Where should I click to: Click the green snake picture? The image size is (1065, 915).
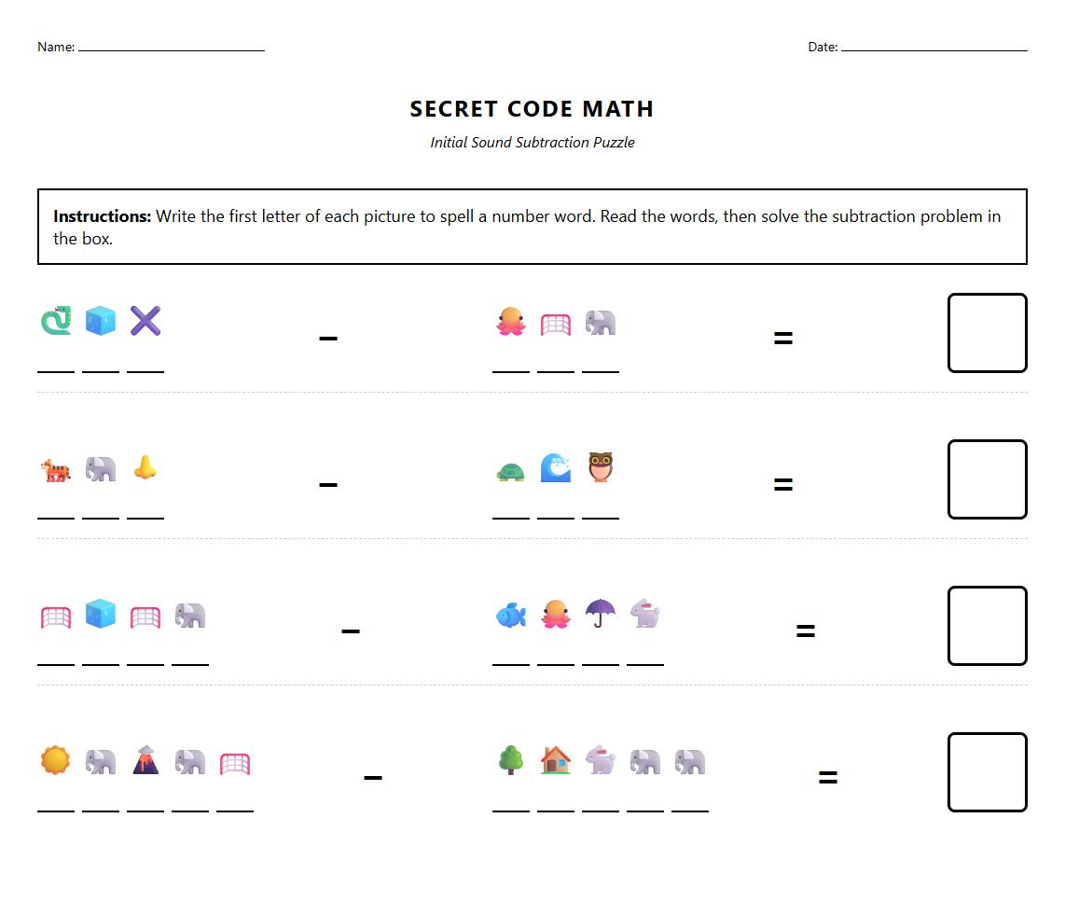click(x=56, y=321)
